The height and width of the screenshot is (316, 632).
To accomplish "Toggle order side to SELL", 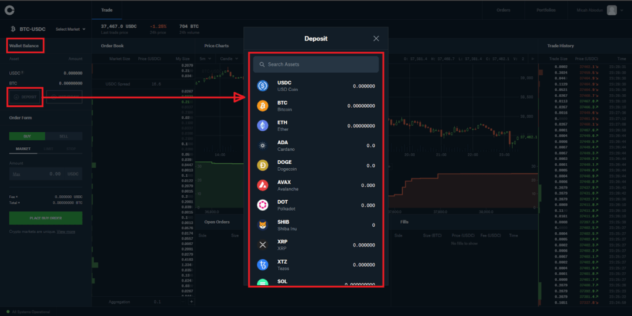I will [x=64, y=136].
